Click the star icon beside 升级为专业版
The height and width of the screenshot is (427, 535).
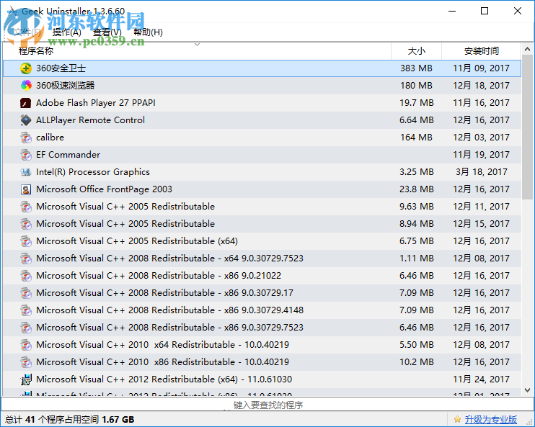(x=457, y=419)
